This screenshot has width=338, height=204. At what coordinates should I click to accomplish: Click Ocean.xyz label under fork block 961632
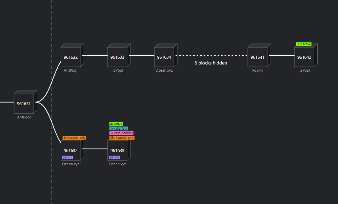[x=71, y=164]
